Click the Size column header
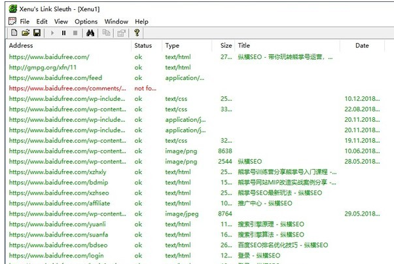The width and height of the screenshot is (394, 264). pyautogui.click(x=226, y=46)
